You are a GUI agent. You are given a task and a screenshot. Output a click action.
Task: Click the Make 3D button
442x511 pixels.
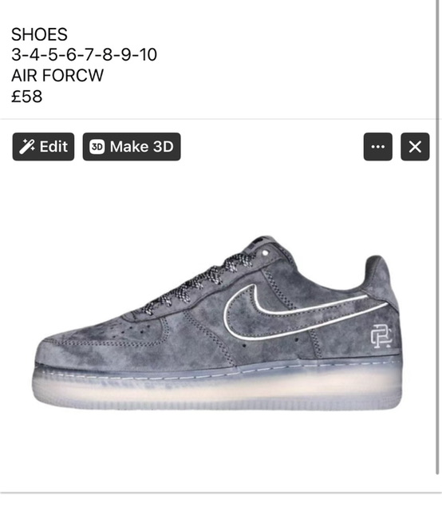(x=132, y=147)
